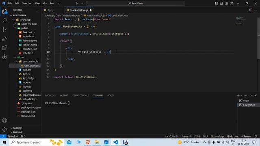This screenshot has width=260, height=146.
Task: Split the editor to the right
Action: [x=251, y=10]
